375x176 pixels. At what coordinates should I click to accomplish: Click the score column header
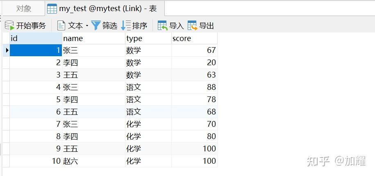pos(194,38)
